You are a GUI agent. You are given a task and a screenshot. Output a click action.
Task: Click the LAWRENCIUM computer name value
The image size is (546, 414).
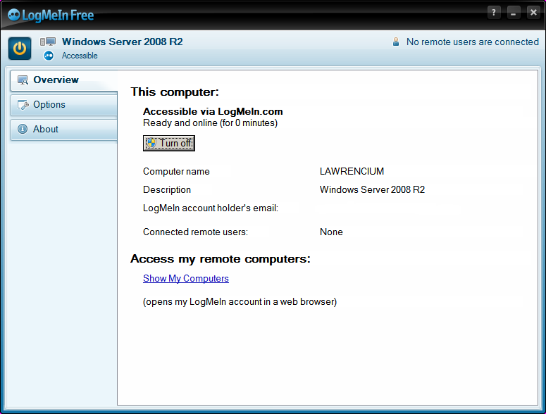click(x=352, y=171)
